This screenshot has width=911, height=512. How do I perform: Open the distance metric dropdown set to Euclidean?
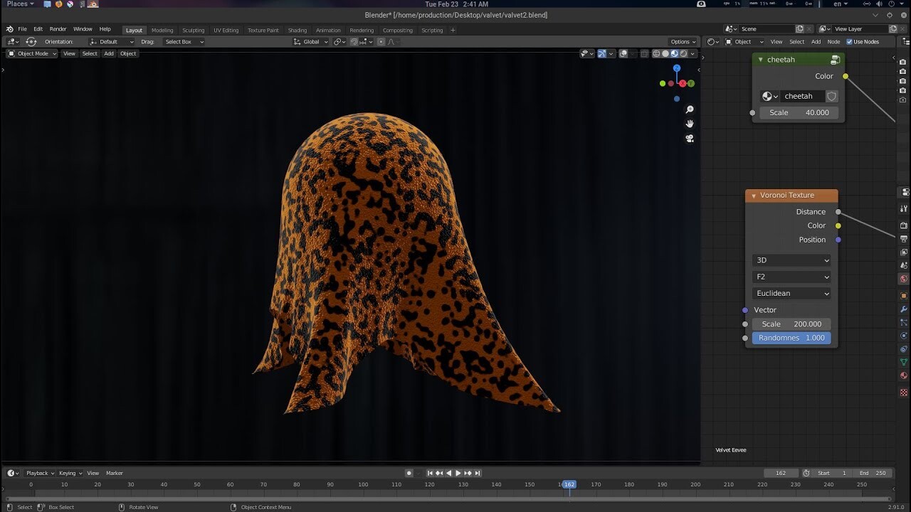pos(791,293)
